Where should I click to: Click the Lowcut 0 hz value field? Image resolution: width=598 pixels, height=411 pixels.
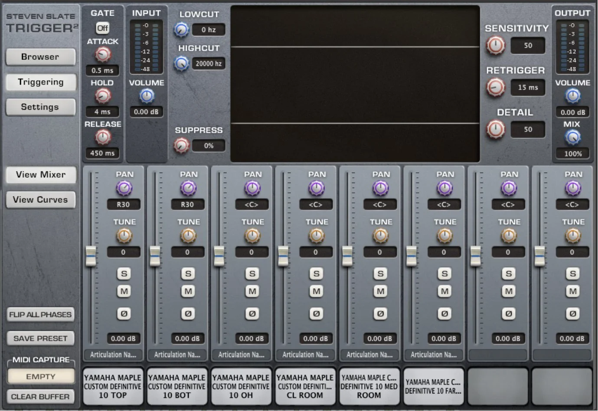(x=209, y=30)
